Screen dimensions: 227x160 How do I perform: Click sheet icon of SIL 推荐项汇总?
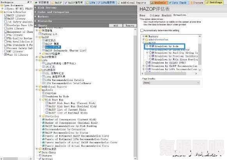[x=43, y=73]
